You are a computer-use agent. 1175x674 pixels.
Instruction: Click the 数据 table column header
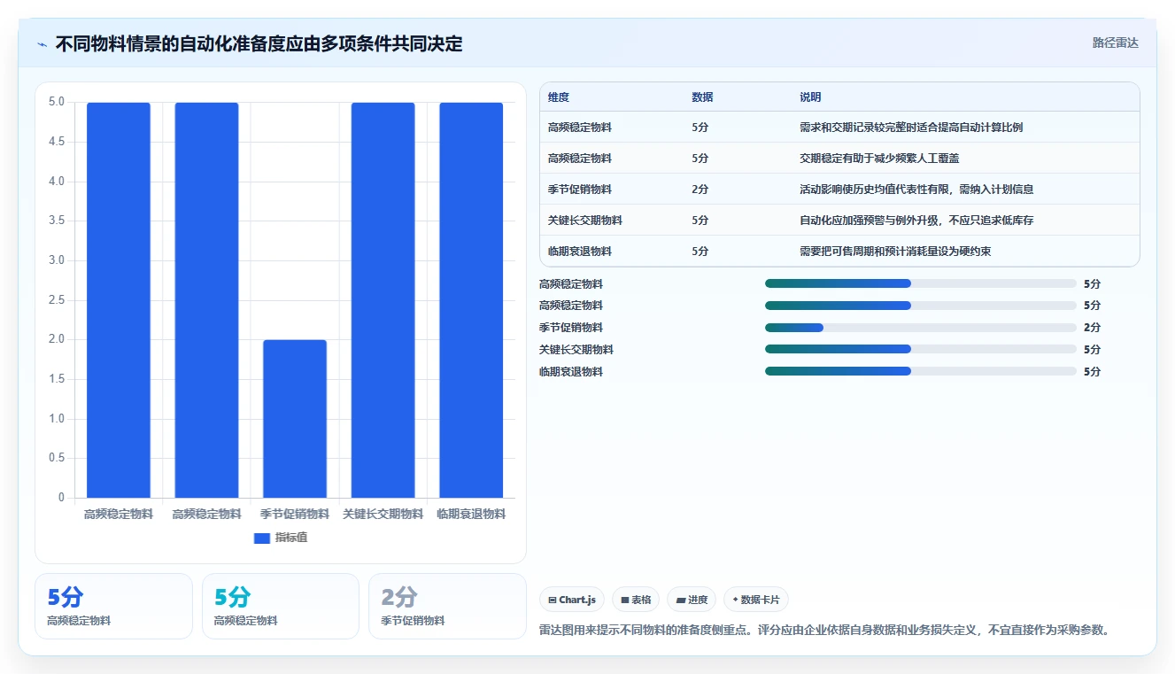(x=702, y=97)
